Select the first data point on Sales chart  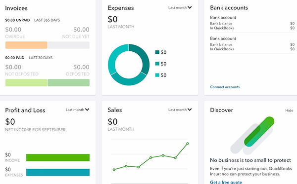pos(114,170)
